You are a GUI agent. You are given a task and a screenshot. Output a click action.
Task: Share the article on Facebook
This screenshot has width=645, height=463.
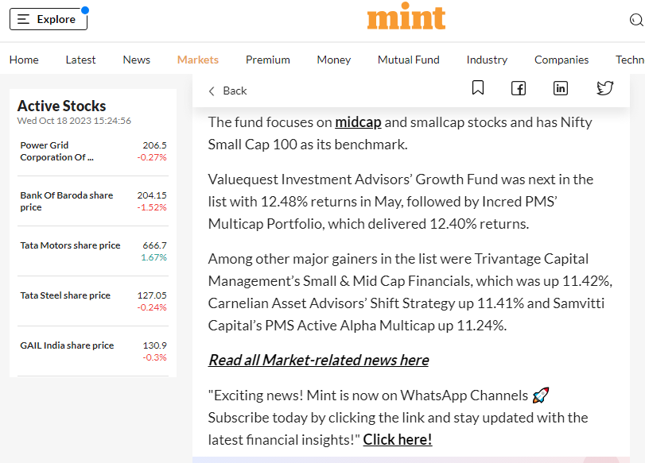tap(519, 89)
